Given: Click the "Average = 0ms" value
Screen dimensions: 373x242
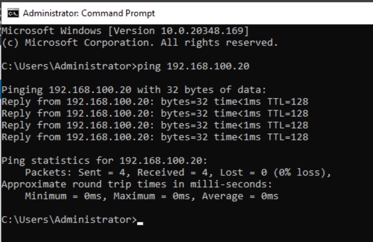Looking at the screenshot, I should pyautogui.click(x=240, y=196).
